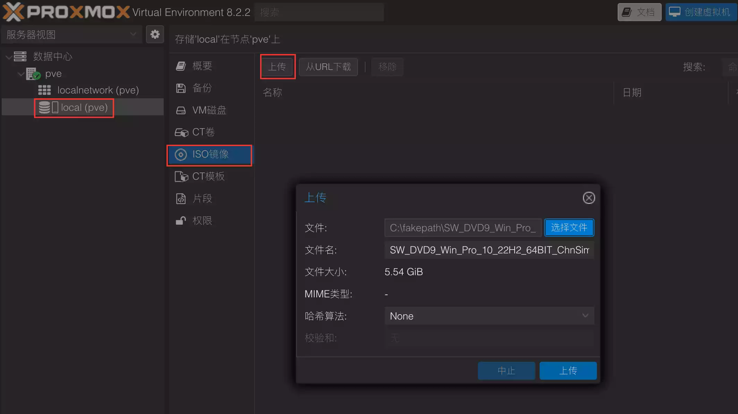738x414 pixels.
Task: Click the 选择文件 choose file button
Action: pyautogui.click(x=569, y=227)
